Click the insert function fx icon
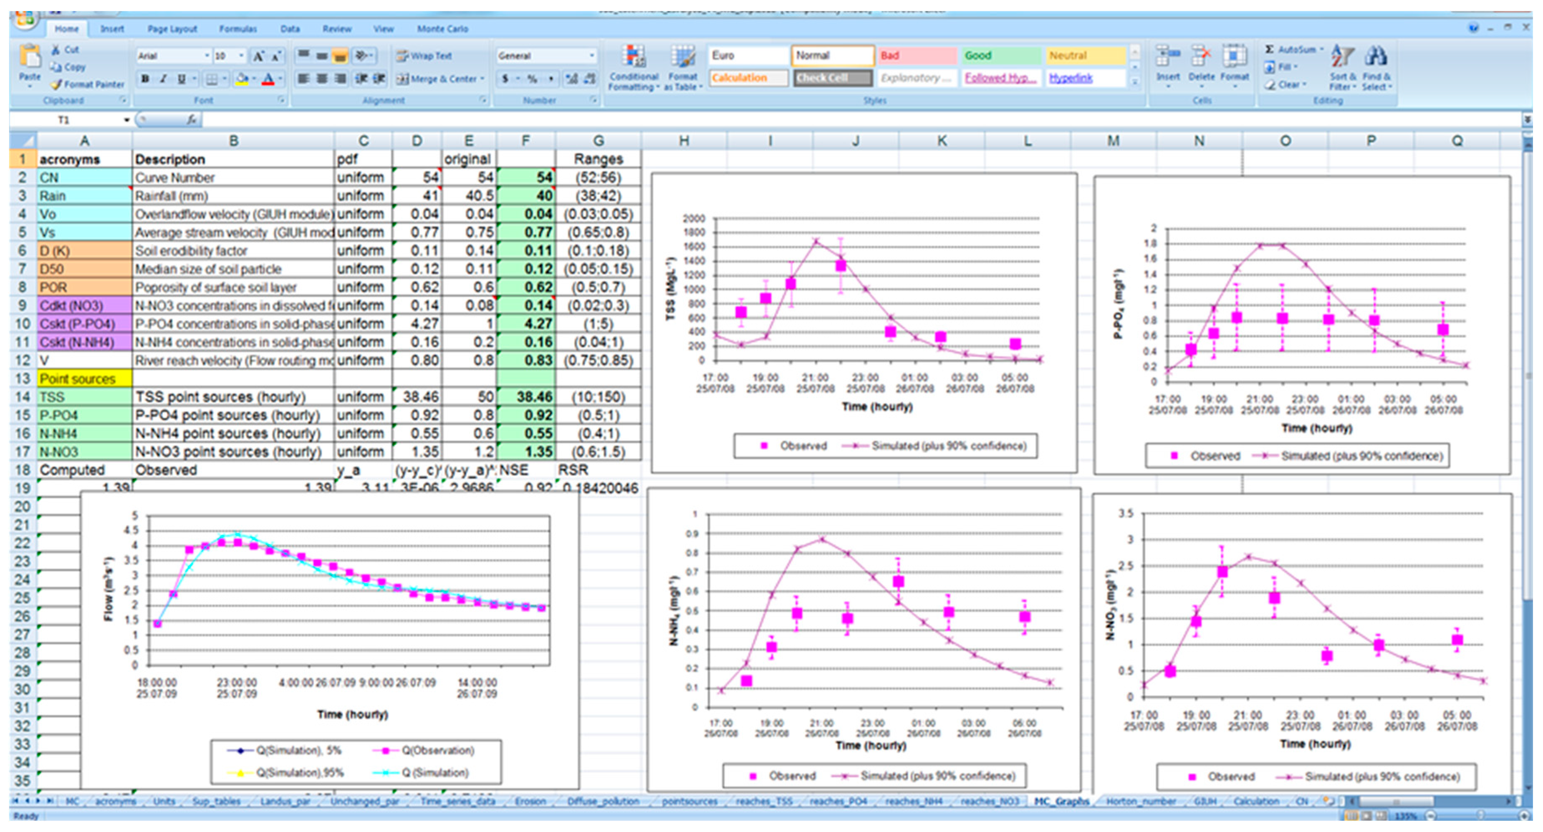The width and height of the screenshot is (1543, 832). pos(191,120)
